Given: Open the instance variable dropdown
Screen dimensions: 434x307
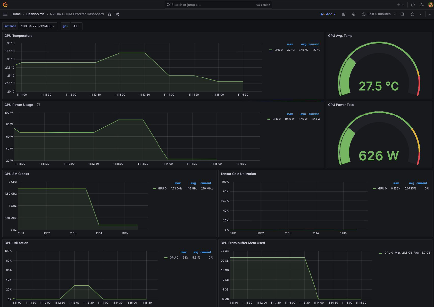Looking at the screenshot, I should coord(38,26).
